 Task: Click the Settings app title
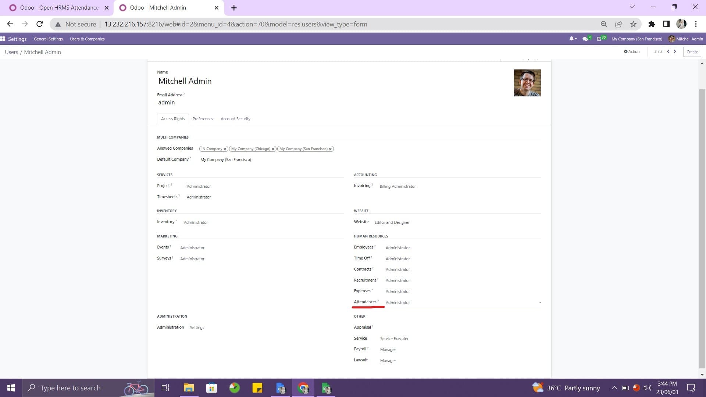(x=17, y=39)
